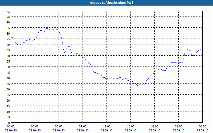Click the 95 value on humidity axis
Image resolution: width=213 pixels, height=133 pixels.
pyautogui.click(x=8, y=16)
